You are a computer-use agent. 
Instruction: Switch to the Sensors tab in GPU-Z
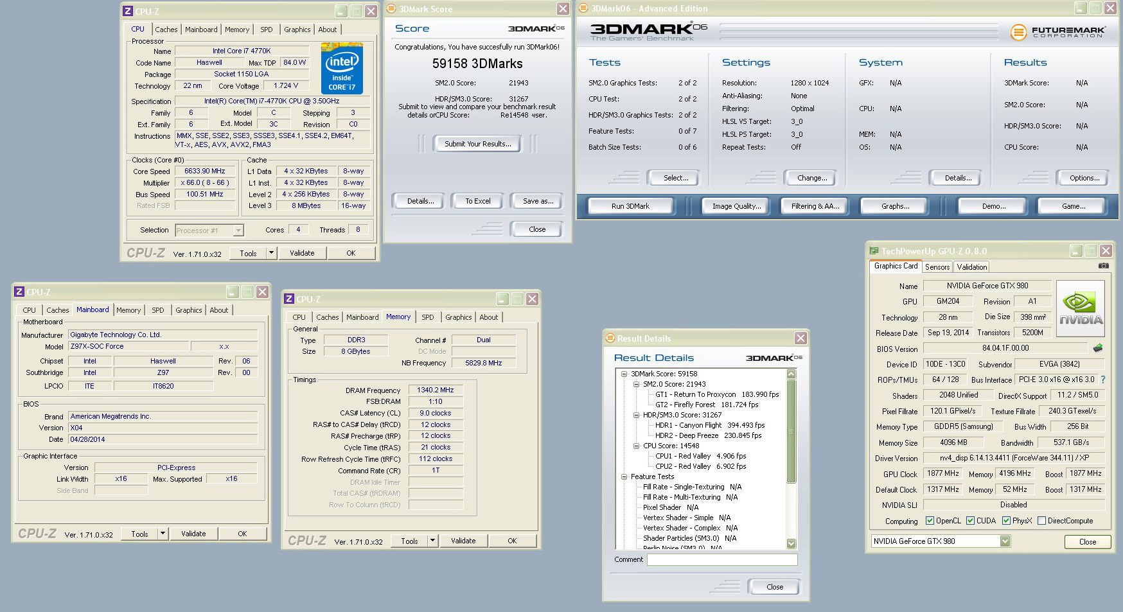tap(937, 267)
